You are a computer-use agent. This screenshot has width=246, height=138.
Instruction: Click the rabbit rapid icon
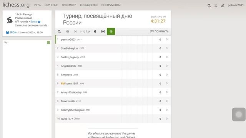click(10, 20)
